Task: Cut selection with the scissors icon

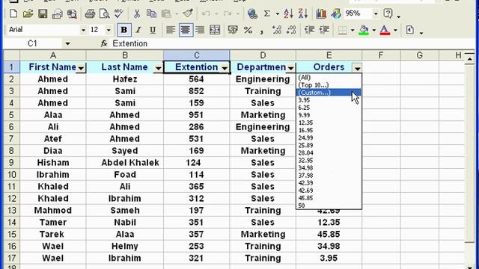Action: [137, 13]
